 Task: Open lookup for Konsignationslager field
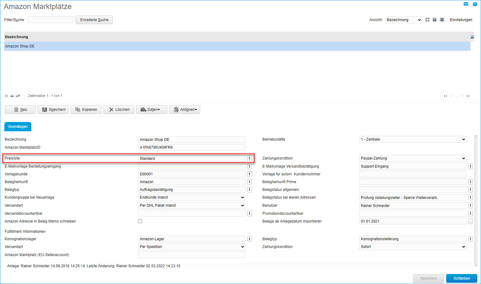pos(249,239)
